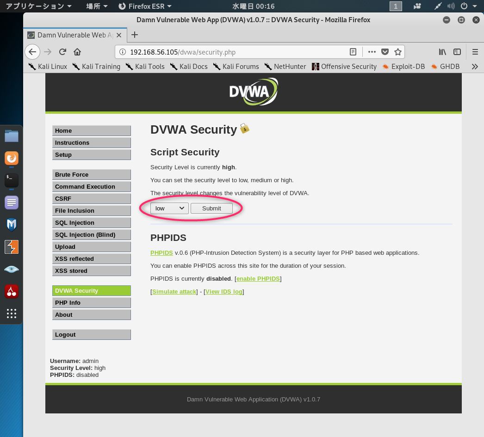Screen dimensions: 484x437
Task: Submit the security level form
Action: (211, 208)
